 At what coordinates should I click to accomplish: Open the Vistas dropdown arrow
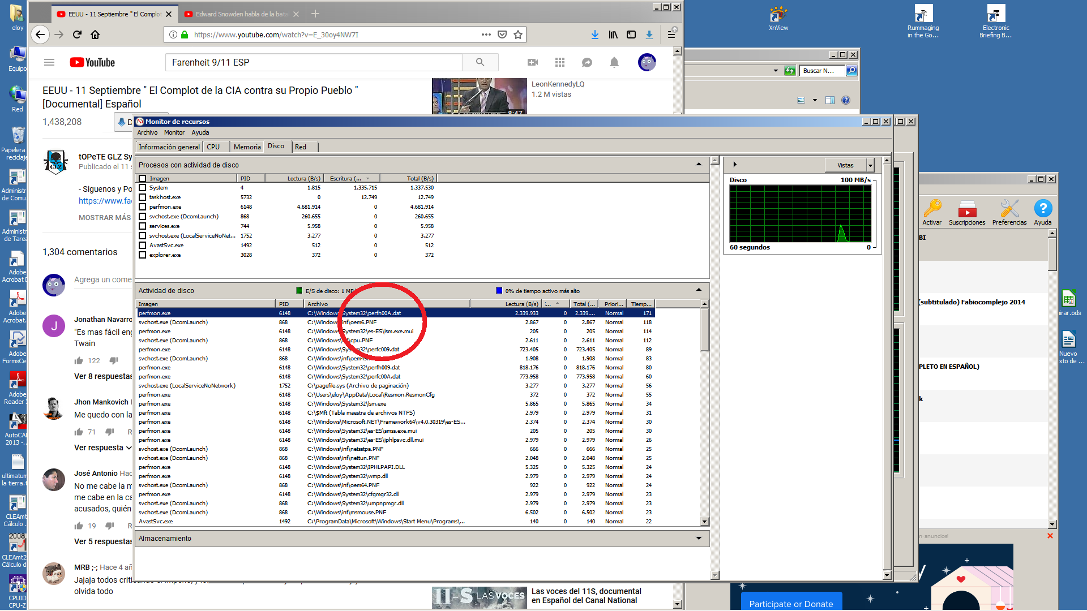click(x=870, y=165)
